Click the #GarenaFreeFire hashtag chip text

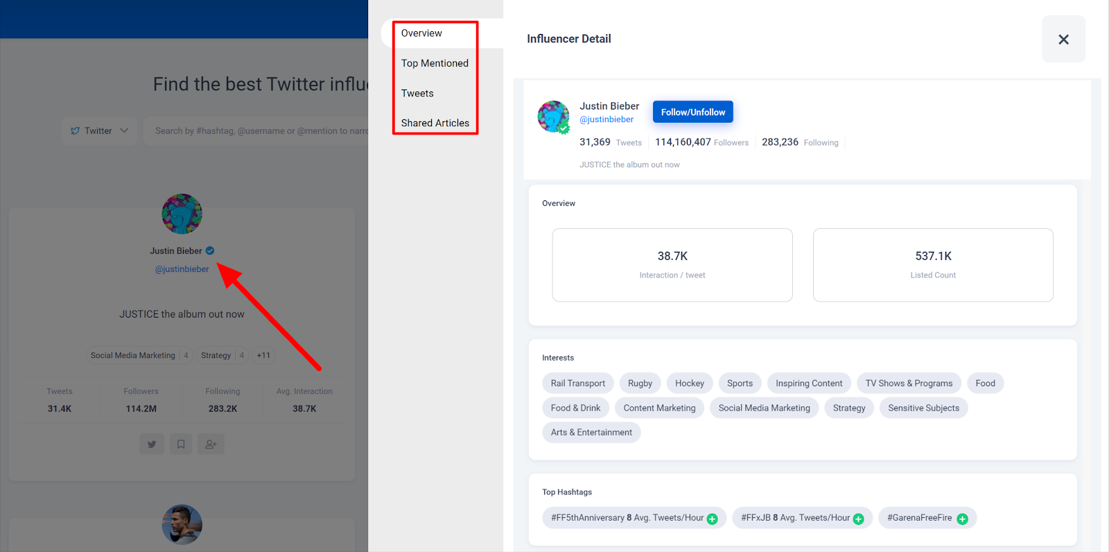(920, 518)
